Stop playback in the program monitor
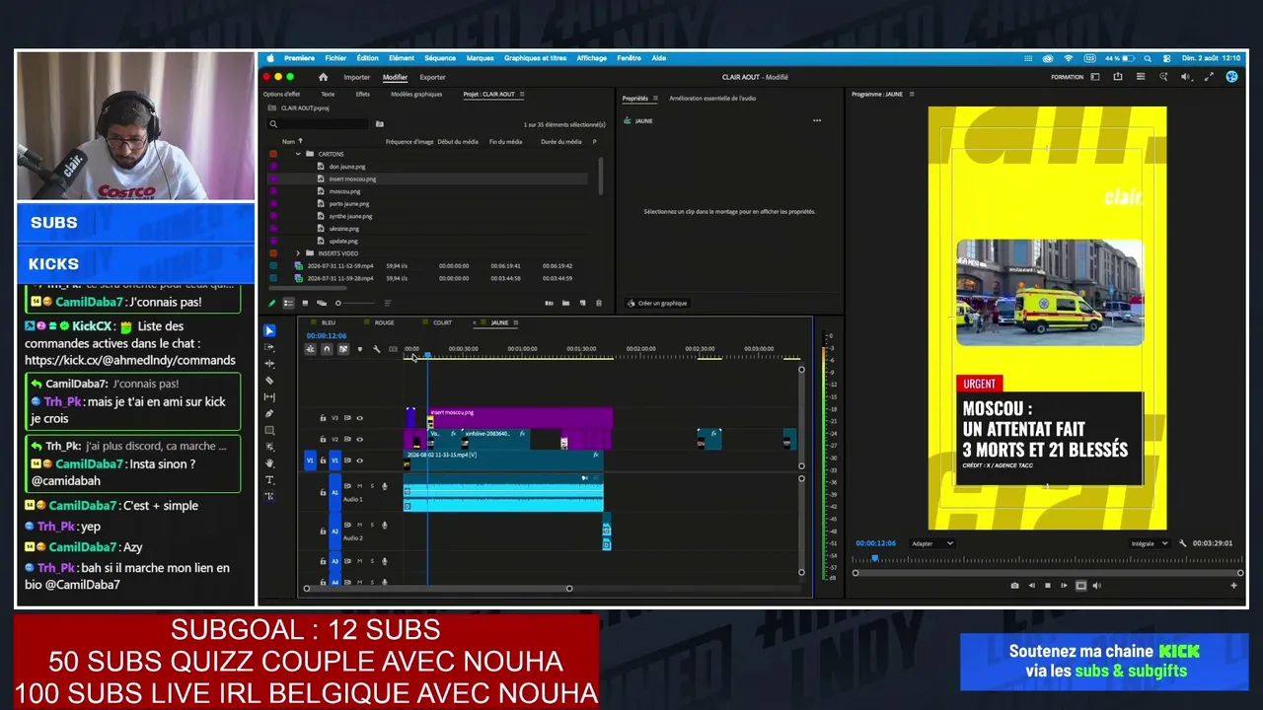 tap(1047, 586)
